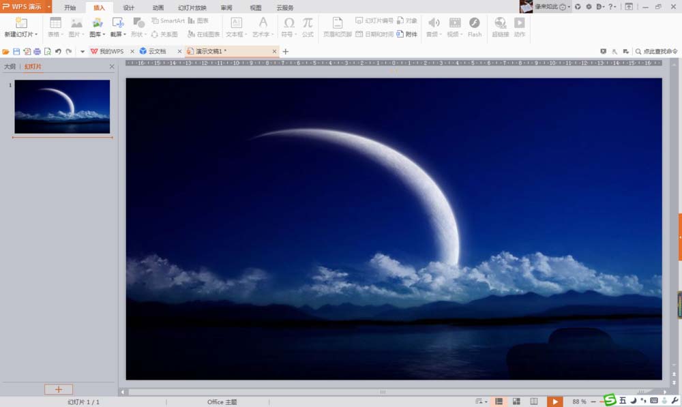Image resolution: width=682 pixels, height=407 pixels.
Task: Switch to 大纲 (Outline) pane tab
Action: (10, 67)
